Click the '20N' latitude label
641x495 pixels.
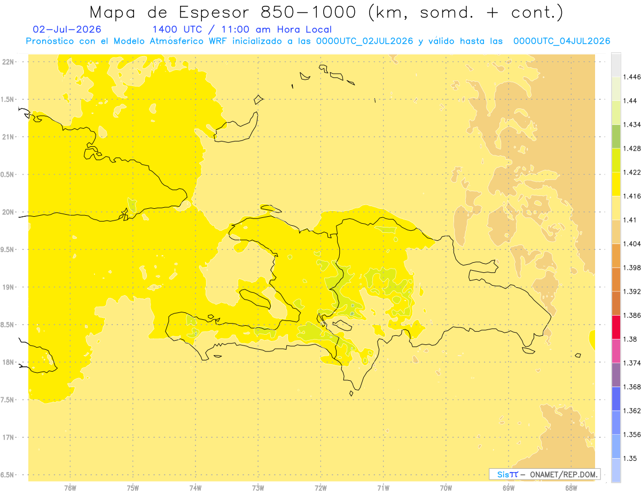(x=9, y=212)
